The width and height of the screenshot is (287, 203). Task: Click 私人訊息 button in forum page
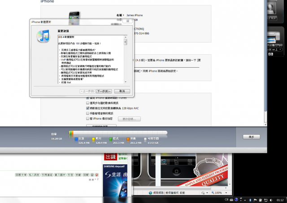(x=34, y=175)
